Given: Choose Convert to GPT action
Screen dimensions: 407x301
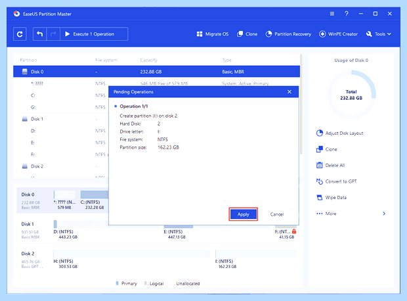Looking at the screenshot, I should click(336, 181).
